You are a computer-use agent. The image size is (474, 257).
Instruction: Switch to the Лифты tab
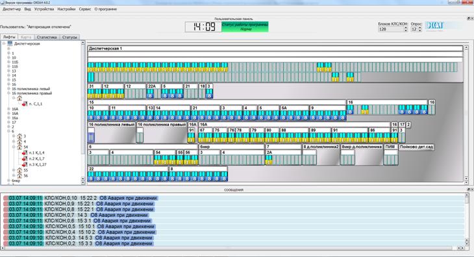(x=9, y=37)
